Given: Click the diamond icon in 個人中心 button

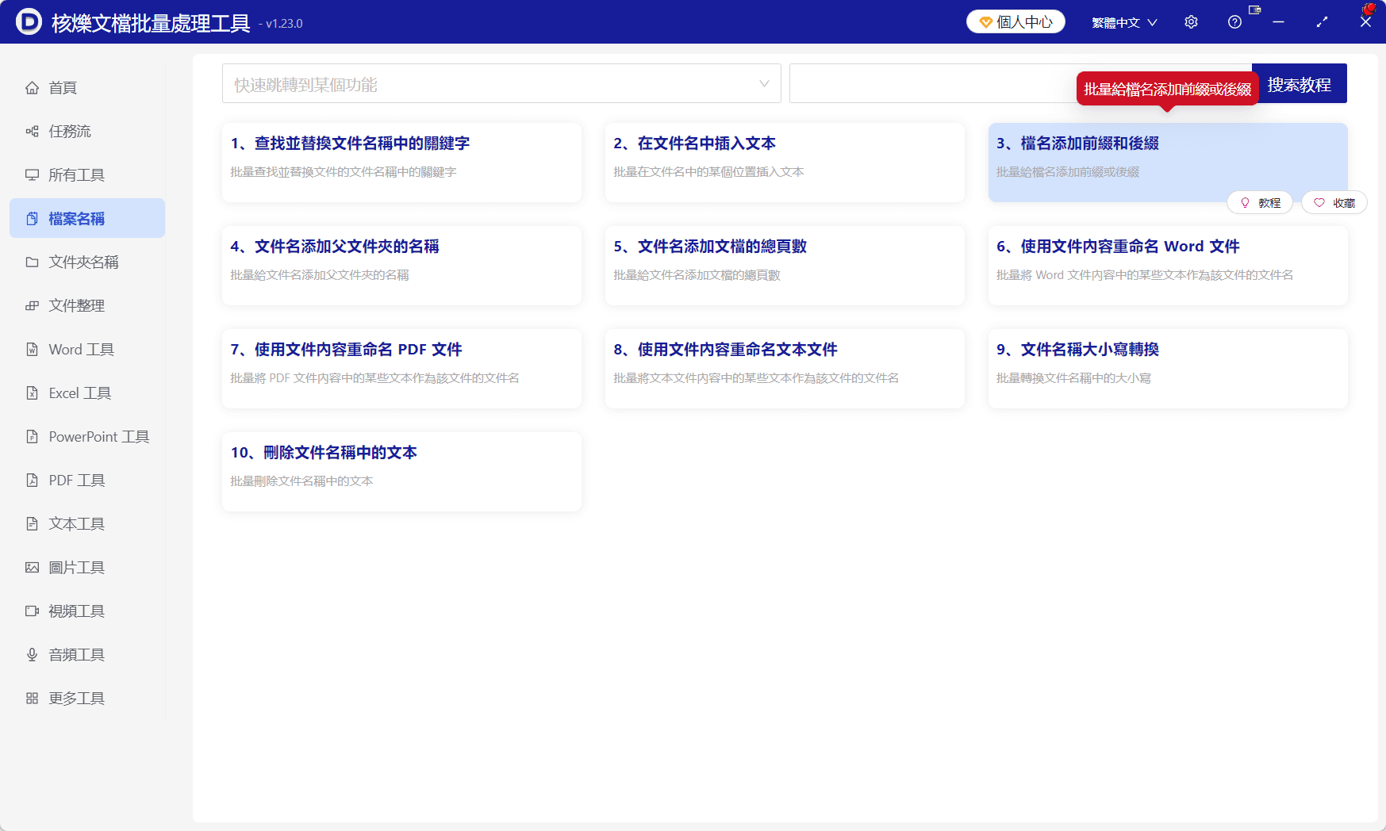Looking at the screenshot, I should click(985, 22).
